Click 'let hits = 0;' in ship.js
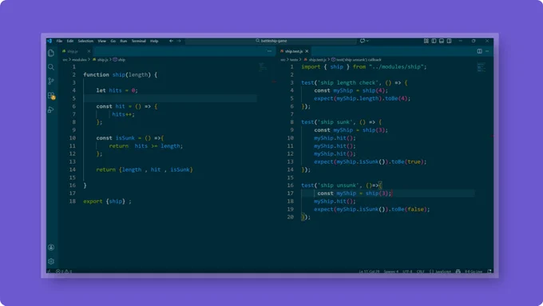This screenshot has width=543, height=306. tap(117, 90)
